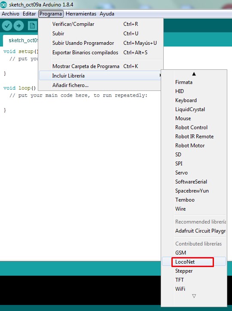
Task: Select the Servo library
Action: point(194,173)
